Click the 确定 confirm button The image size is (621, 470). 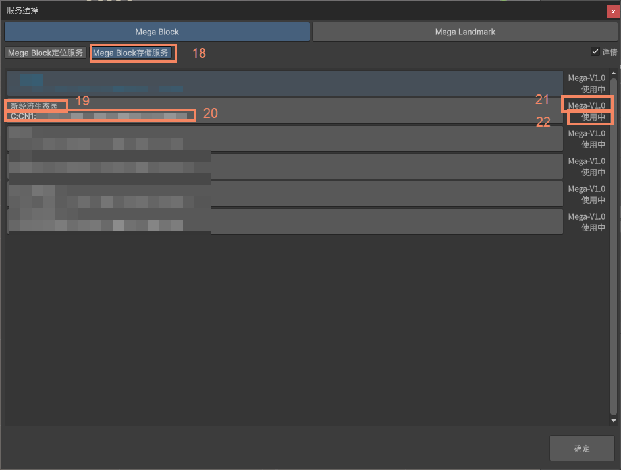coord(581,448)
